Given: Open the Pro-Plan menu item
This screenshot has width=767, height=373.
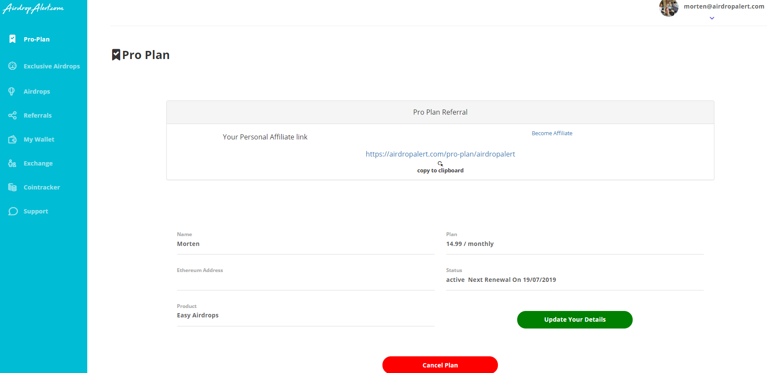Looking at the screenshot, I should [37, 39].
